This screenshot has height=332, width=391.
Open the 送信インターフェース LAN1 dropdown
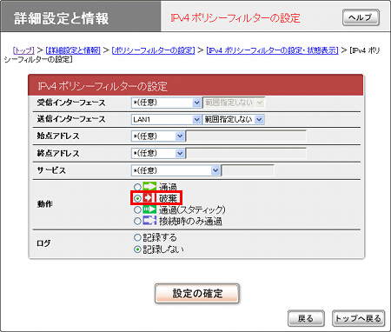click(166, 119)
